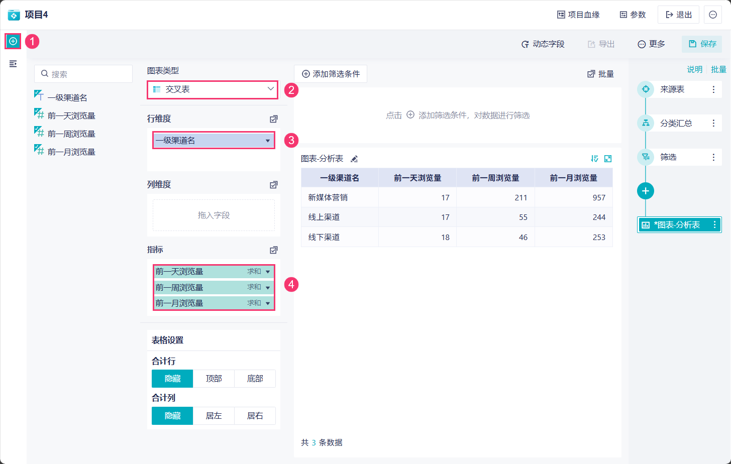Set 合计行 to 底部
Image resolution: width=731 pixels, height=464 pixels.
click(255, 379)
